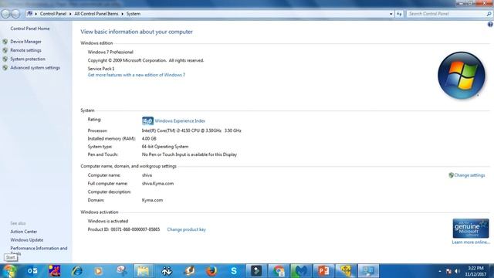The width and height of the screenshot is (494, 278).
Task: Expand the All Control Panel Items breadcrumb arrow
Action: point(122,14)
